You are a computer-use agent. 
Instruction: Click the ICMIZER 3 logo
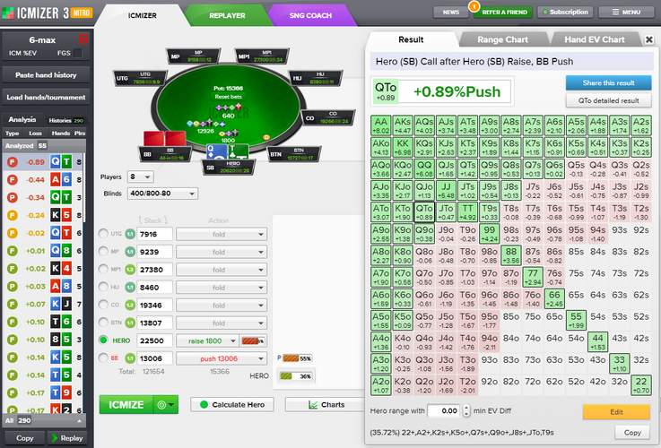[x=47, y=13]
